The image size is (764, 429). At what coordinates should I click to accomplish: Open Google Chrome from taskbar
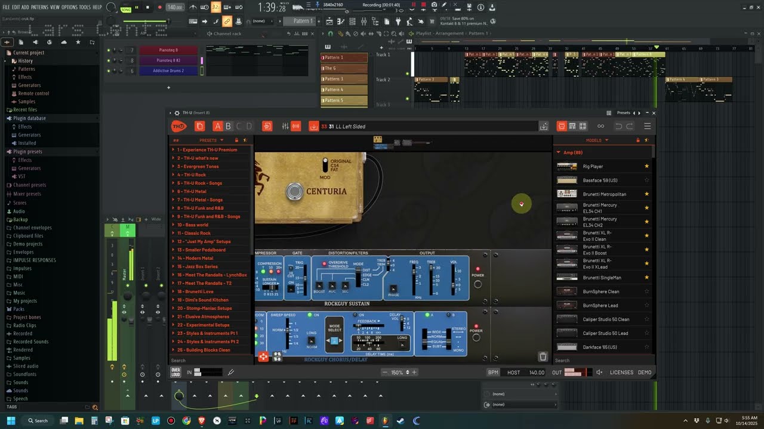point(186,421)
